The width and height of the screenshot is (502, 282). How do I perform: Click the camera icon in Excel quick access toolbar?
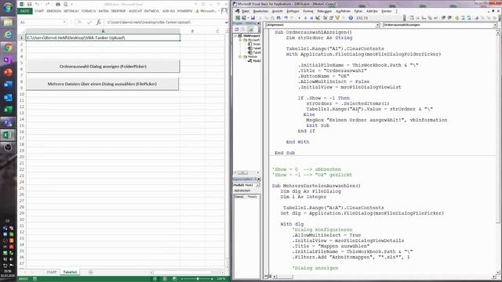tap(57, 4)
